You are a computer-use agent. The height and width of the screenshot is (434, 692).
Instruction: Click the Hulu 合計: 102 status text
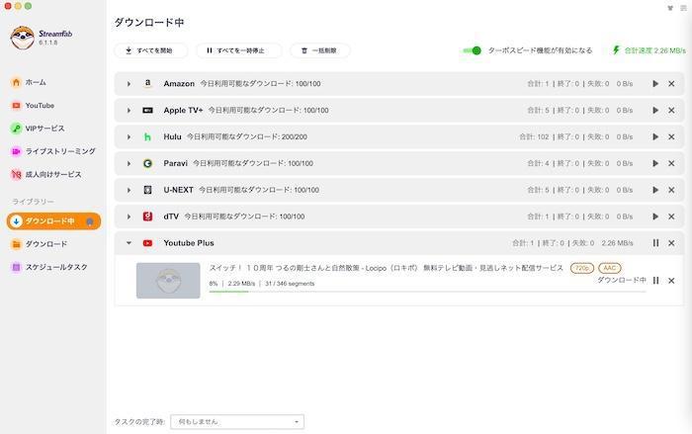(x=534, y=136)
